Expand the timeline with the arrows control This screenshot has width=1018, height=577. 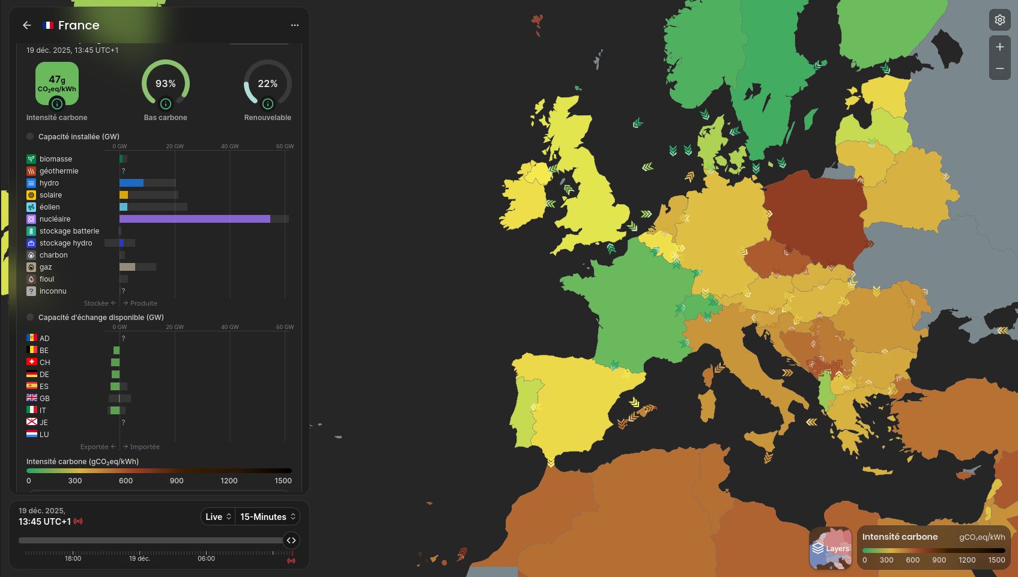pyautogui.click(x=291, y=540)
